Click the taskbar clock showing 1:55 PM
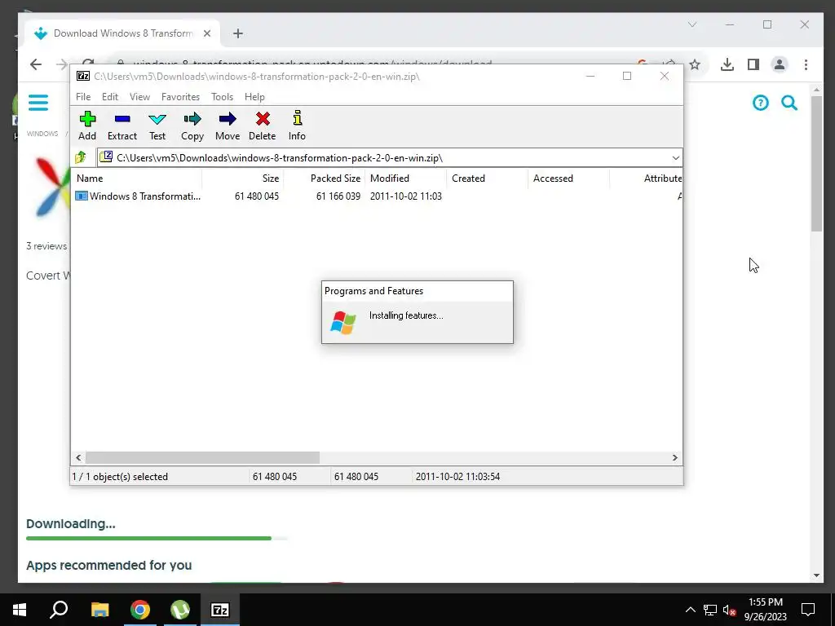Image resolution: width=835 pixels, height=626 pixels. point(765,610)
